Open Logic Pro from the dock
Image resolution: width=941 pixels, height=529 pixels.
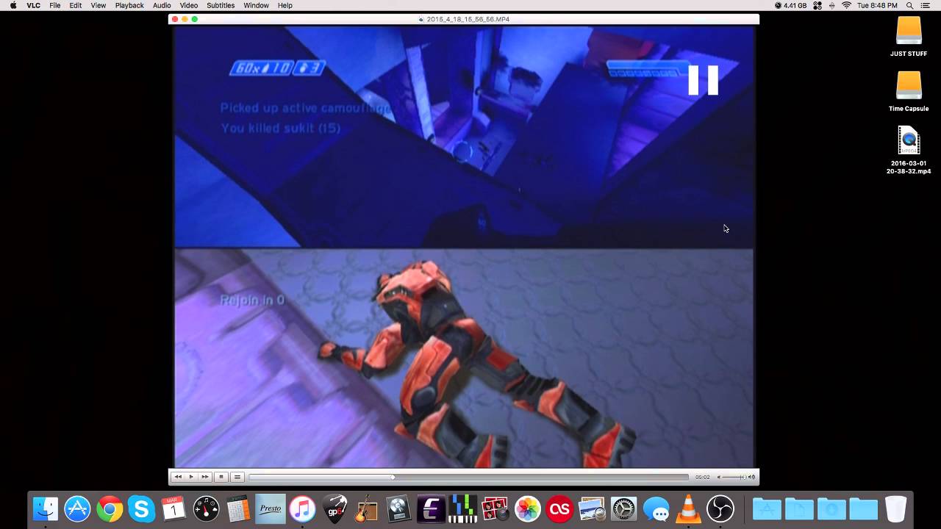point(398,508)
